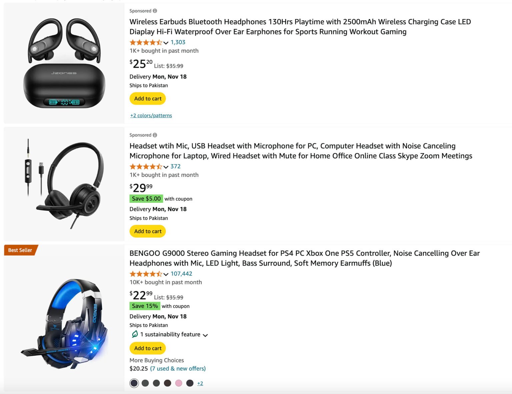
Task: Open the 107,442 reviews count link
Action: 181,274
